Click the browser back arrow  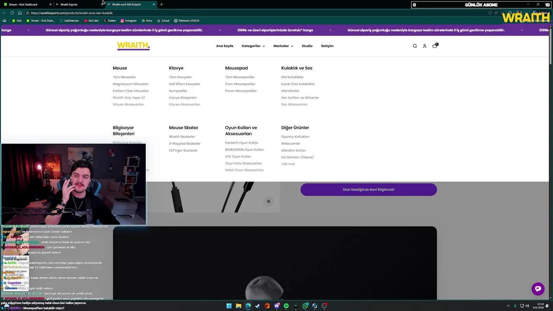pos(4,13)
